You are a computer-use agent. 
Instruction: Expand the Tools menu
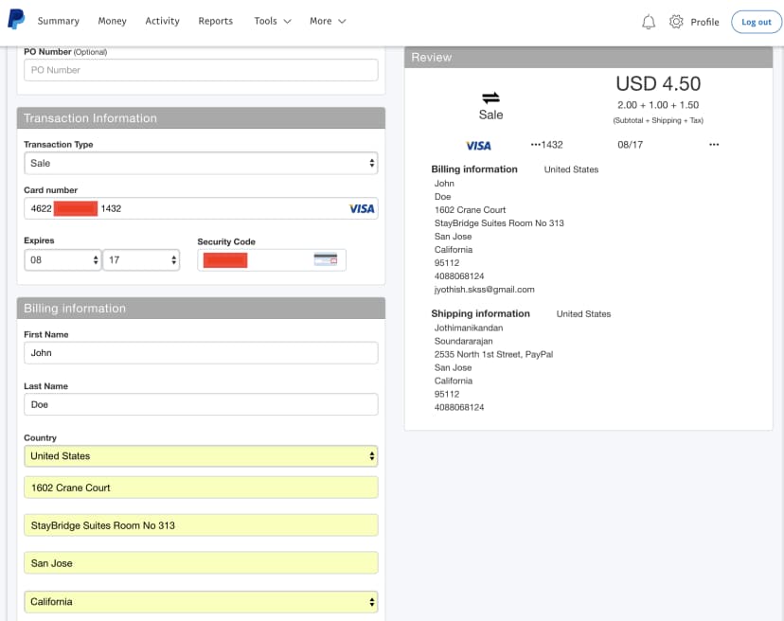272,21
